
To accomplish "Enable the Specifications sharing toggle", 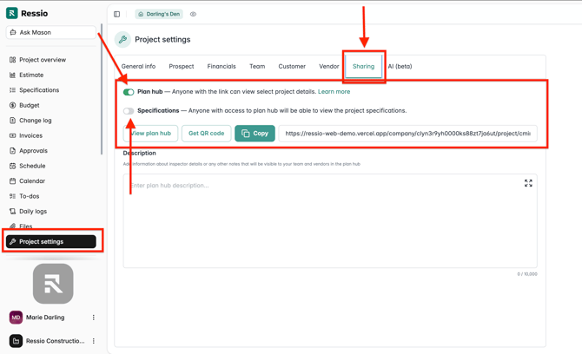I will pos(129,111).
